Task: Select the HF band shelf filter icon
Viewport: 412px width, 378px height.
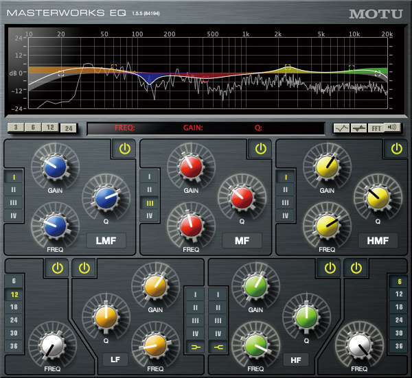Action: [x=218, y=347]
